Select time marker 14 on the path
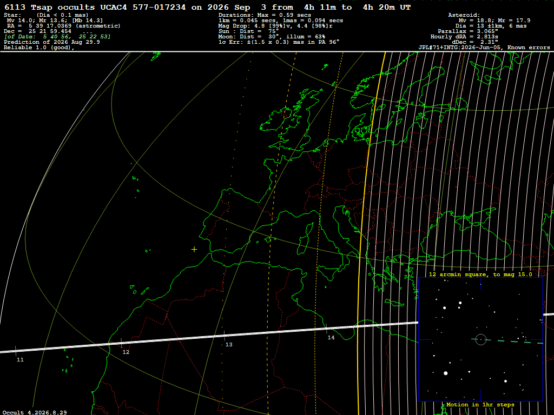This screenshot has width=554, height=415. point(331,337)
